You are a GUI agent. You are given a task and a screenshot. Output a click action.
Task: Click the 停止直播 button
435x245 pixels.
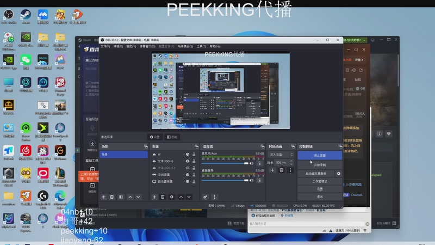[320, 156]
